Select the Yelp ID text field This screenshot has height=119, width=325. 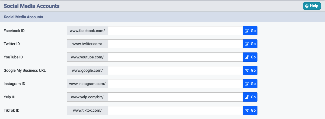[175, 97]
